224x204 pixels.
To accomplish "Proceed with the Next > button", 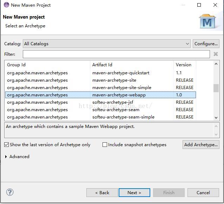I will click(134, 193).
